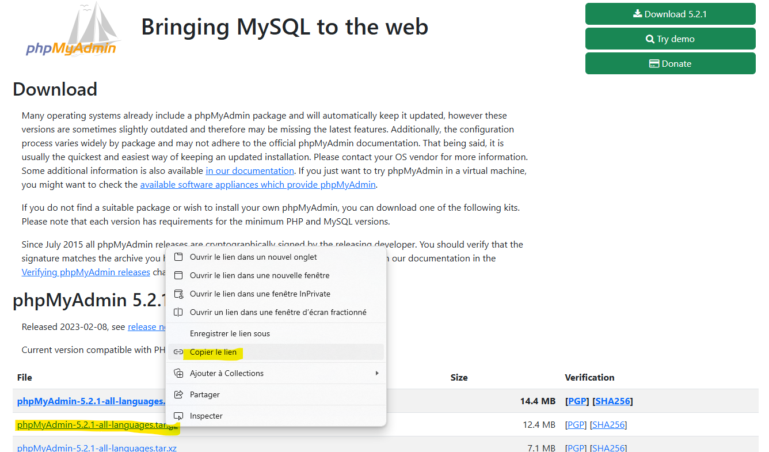Click the PGP link in the 14.4 MB row
769x452 pixels.
(576, 401)
